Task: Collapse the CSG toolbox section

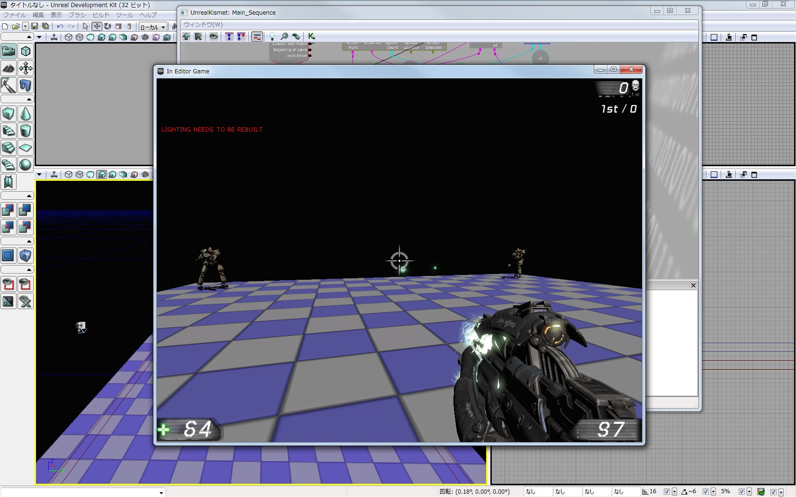Action: [x=17, y=196]
